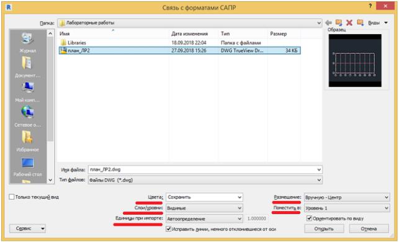The height and width of the screenshot is (242, 399).
Task: Open the Документы places folder icon
Action: coord(27,63)
